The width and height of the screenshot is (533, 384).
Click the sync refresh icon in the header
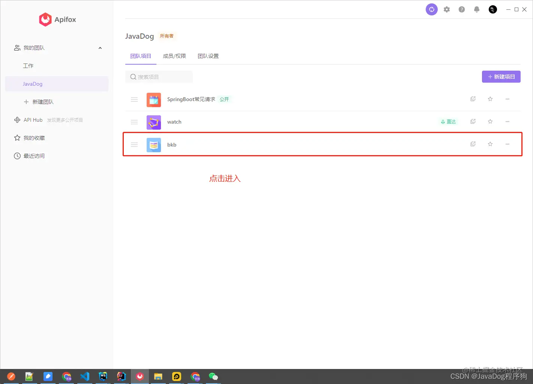point(432,9)
